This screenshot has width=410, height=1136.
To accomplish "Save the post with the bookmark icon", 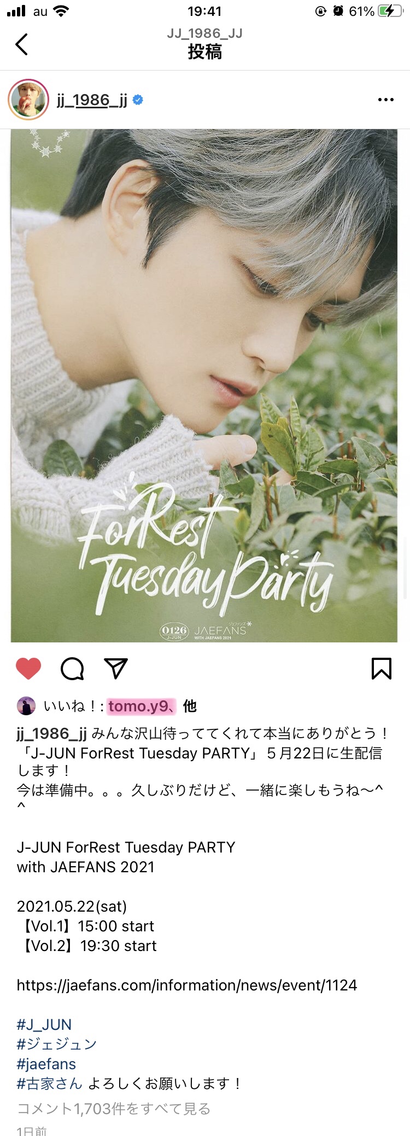I will point(382,669).
